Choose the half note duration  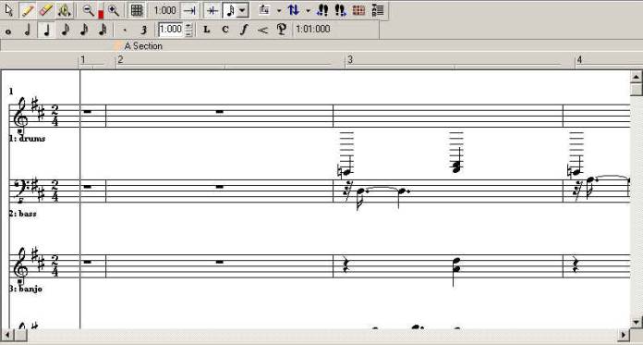tap(28, 30)
